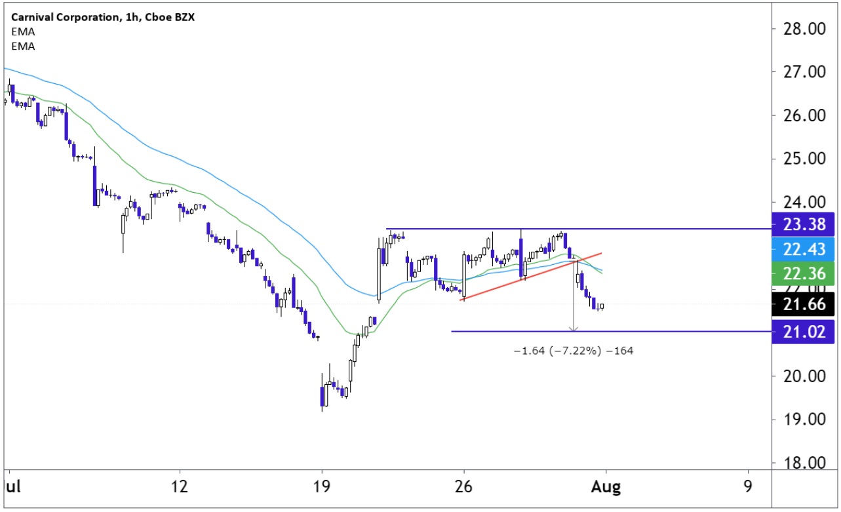This screenshot has width=841, height=512.
Task: Click the 23.38 resistance price label
Action: click(804, 225)
